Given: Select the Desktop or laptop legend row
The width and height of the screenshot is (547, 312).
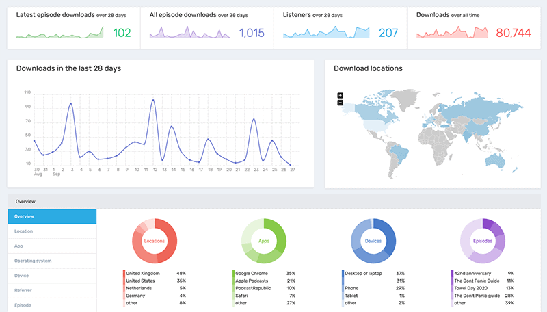Looking at the screenshot, I should click(x=373, y=273).
